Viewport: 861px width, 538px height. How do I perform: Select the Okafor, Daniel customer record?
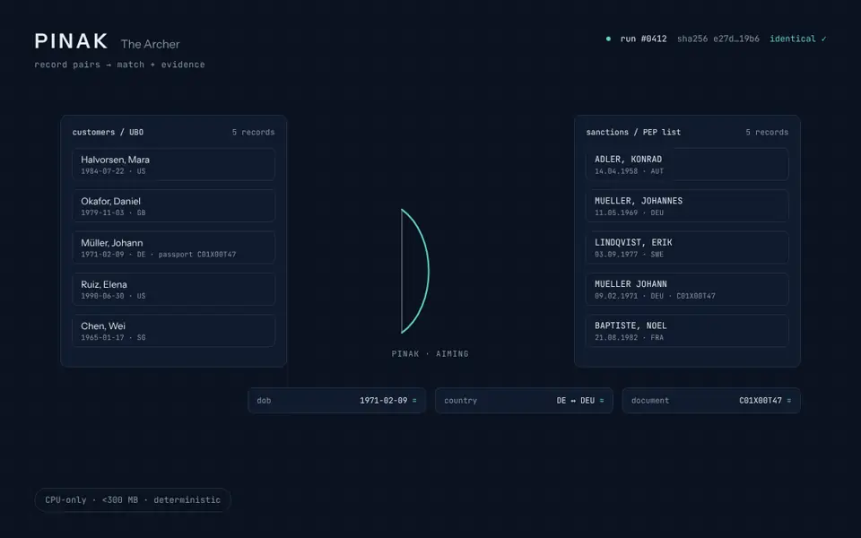pyautogui.click(x=173, y=206)
